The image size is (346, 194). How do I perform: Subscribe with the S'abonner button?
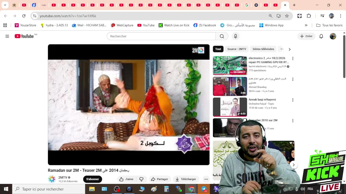[x=92, y=179]
